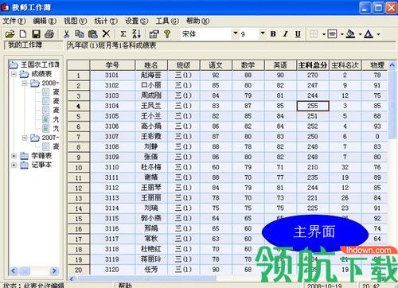398x288 pixels.
Task: Open the 文件 menu
Action: pyautogui.click(x=14, y=21)
